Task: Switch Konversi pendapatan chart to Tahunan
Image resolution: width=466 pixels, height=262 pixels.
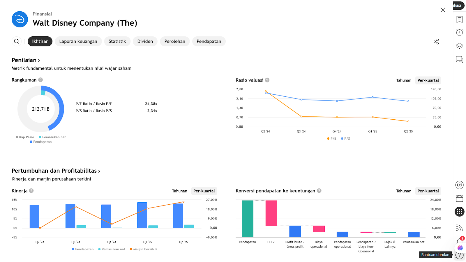Action: point(403,191)
